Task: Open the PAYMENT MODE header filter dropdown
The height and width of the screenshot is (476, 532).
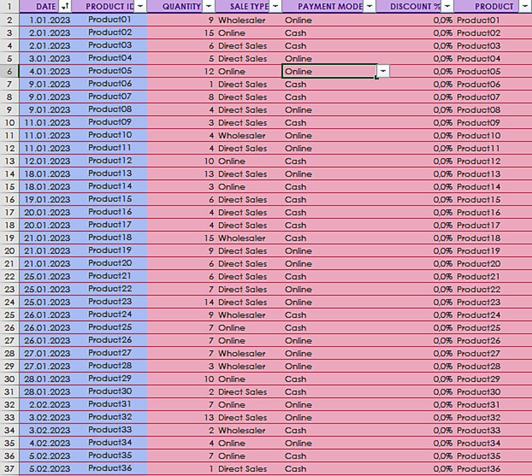Action: (369, 6)
